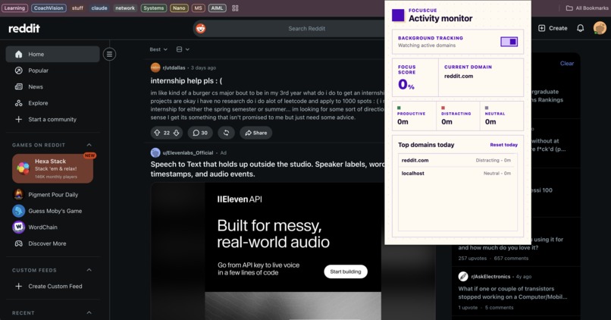Click the Reddit snoo search icon
Image resolution: width=611 pixels, height=320 pixels.
click(x=201, y=29)
